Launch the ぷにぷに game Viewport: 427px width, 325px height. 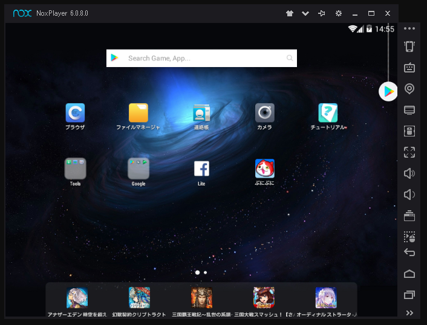[x=265, y=169]
